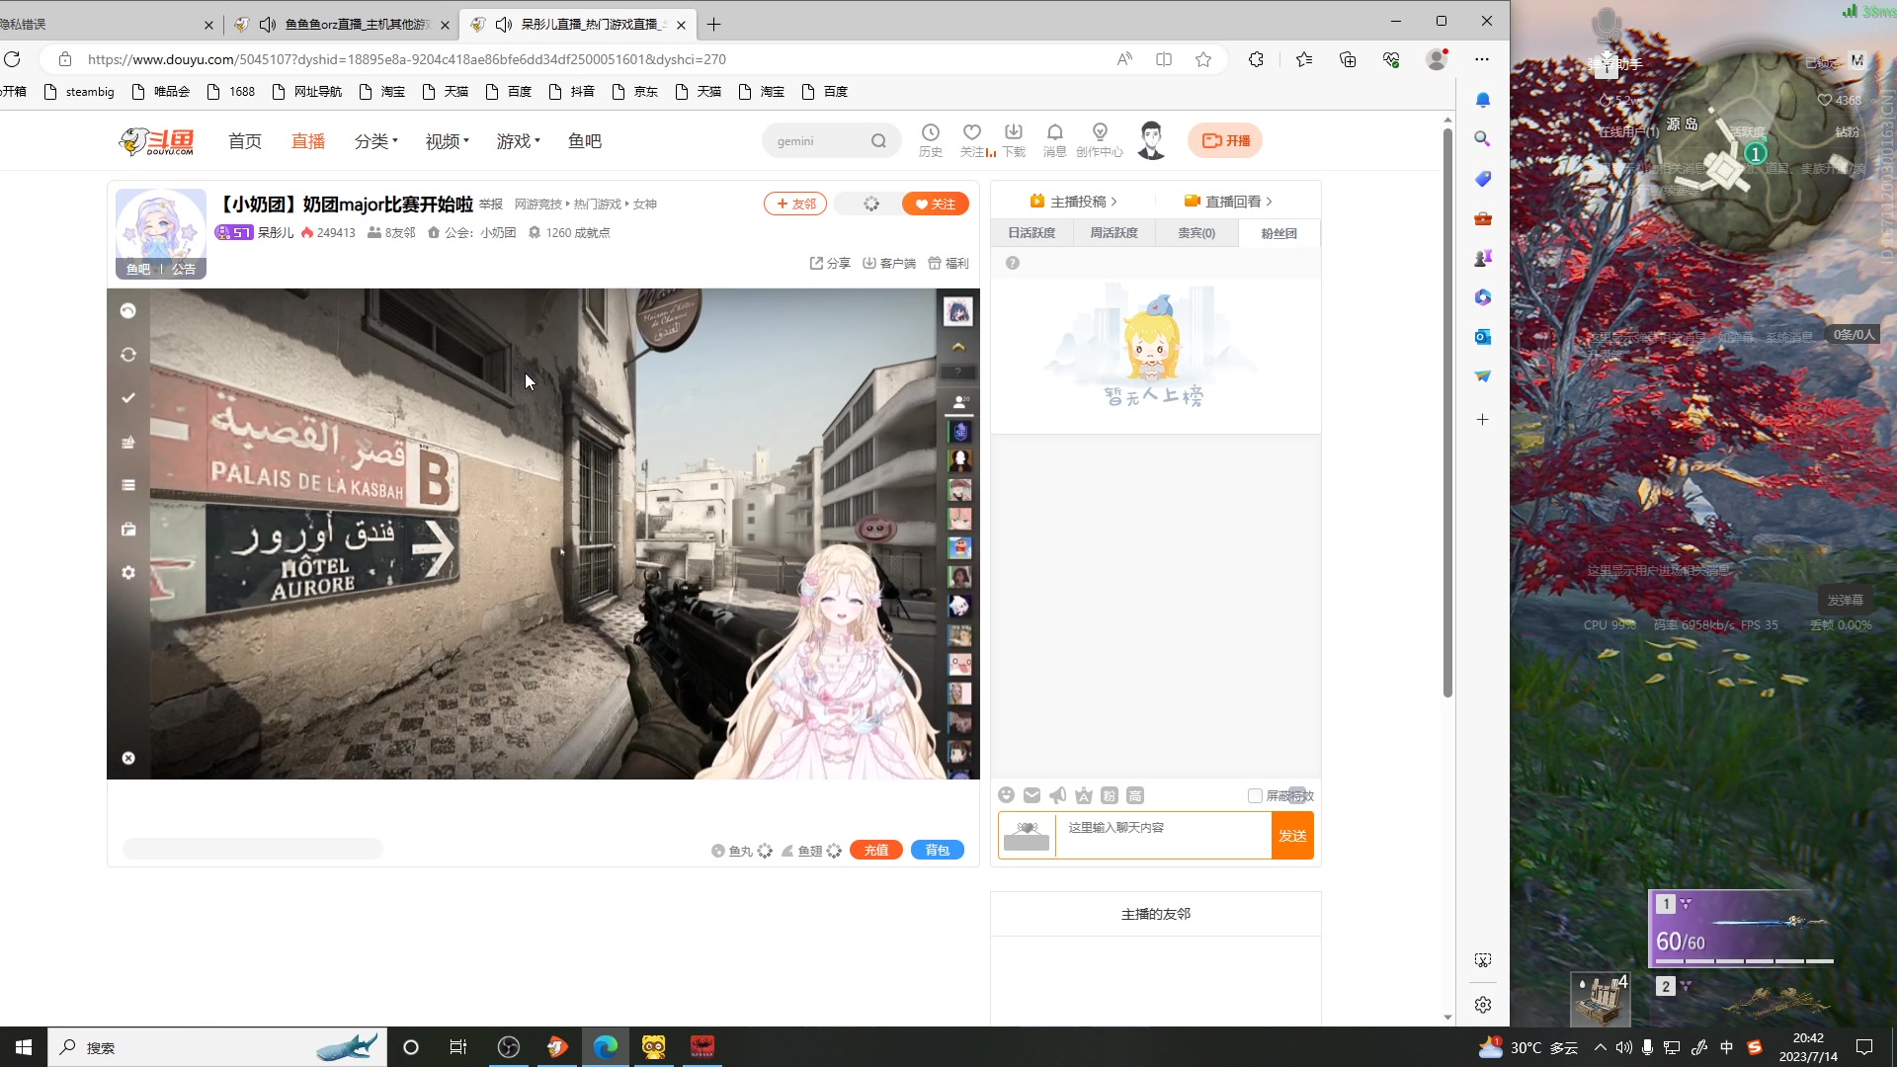
Task: Click the envelope icon in chat toolbar
Action: click(x=1031, y=795)
